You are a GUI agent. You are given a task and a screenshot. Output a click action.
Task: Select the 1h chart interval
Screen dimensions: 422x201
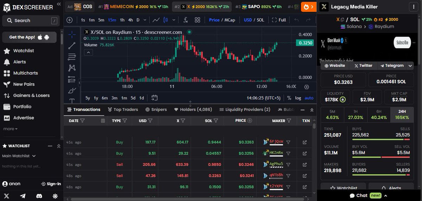point(122,20)
